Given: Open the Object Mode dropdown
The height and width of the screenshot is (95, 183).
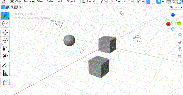Looking at the screenshot, I should tap(22, 2).
